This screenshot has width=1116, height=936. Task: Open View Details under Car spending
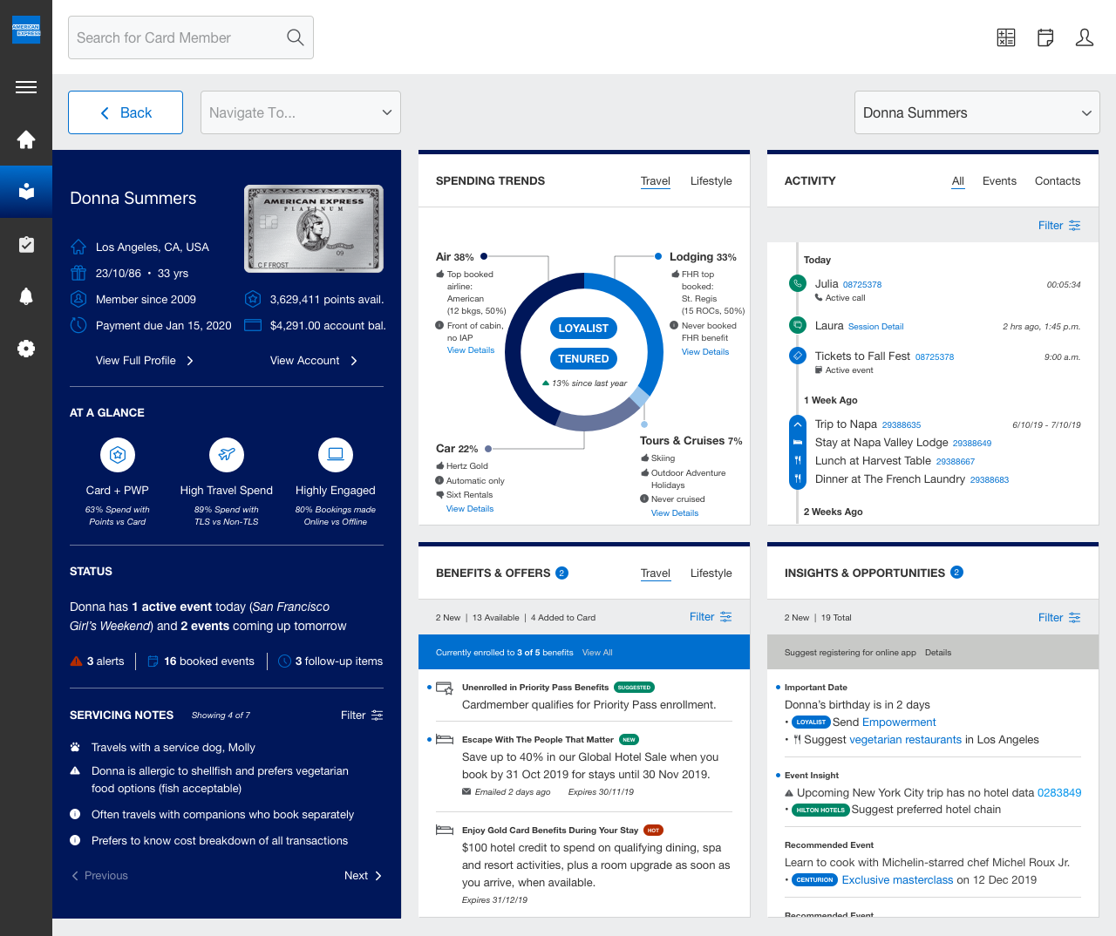tap(470, 509)
